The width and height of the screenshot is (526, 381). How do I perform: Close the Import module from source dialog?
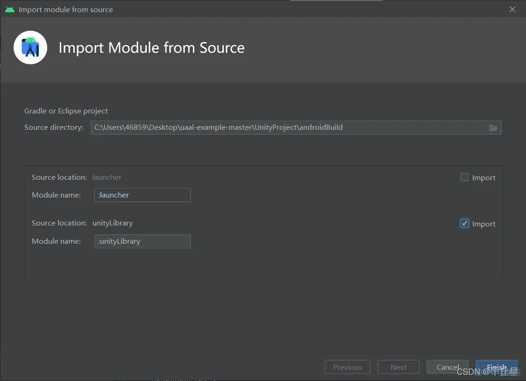click(x=512, y=9)
